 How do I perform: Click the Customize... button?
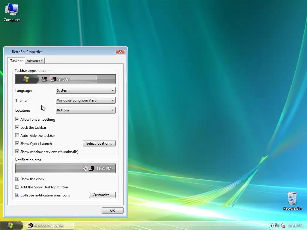coord(102,195)
